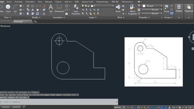
Task: Toggle object snap in status bar
Action: tap(155, 107)
